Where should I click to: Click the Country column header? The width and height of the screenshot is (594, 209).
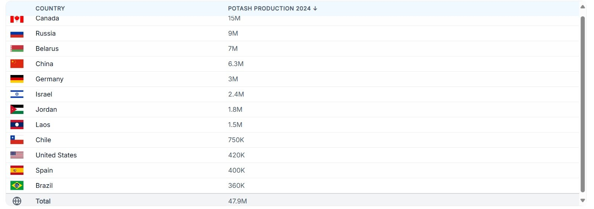tap(50, 9)
